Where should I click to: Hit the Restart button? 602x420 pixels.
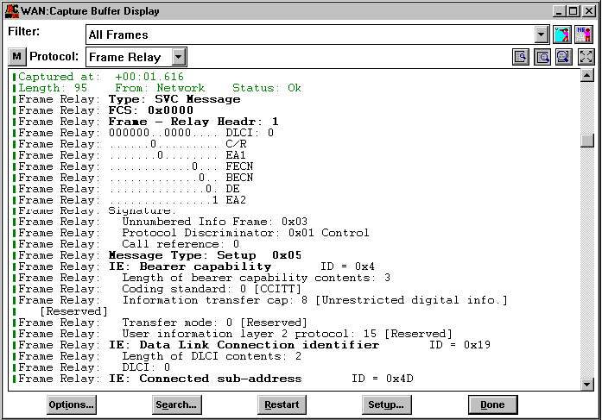coord(282,404)
